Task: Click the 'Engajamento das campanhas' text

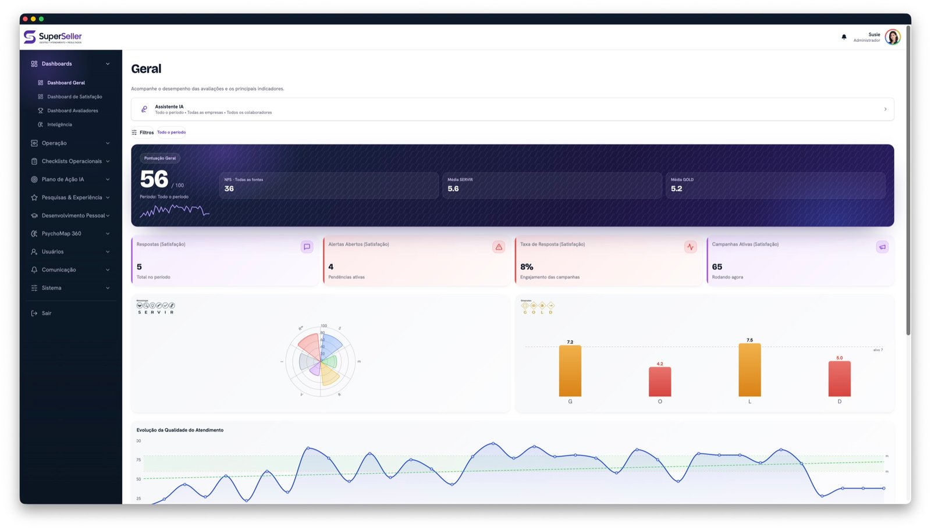Action: tap(550, 278)
